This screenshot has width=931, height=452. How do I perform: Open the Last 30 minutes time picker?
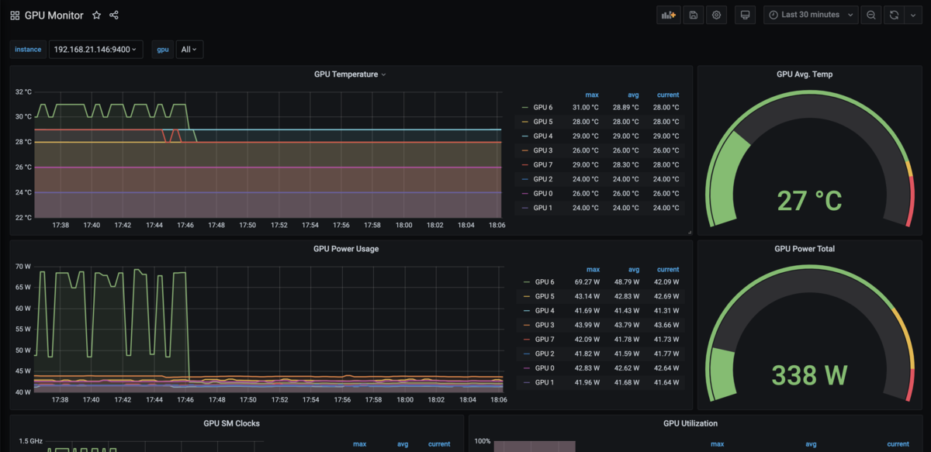811,15
